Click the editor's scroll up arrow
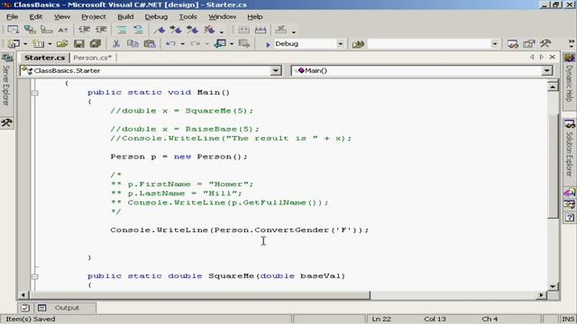 553,86
